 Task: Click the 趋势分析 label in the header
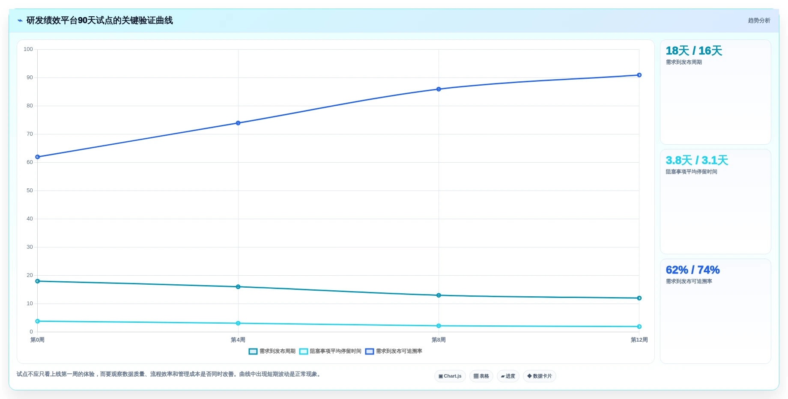coord(759,21)
